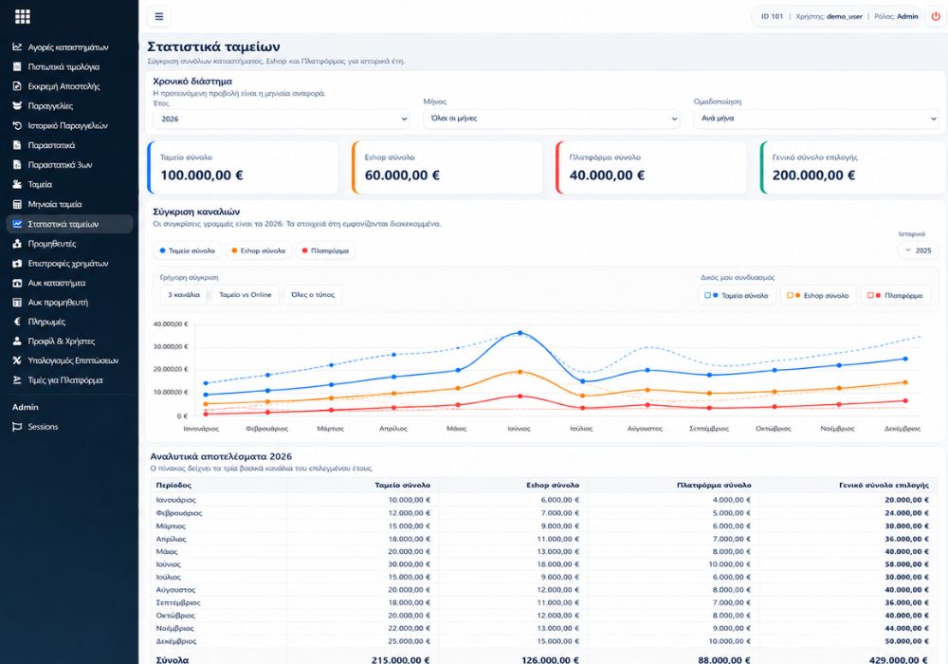Click the Πλατφόρμα σύνολο column header

[x=714, y=485]
